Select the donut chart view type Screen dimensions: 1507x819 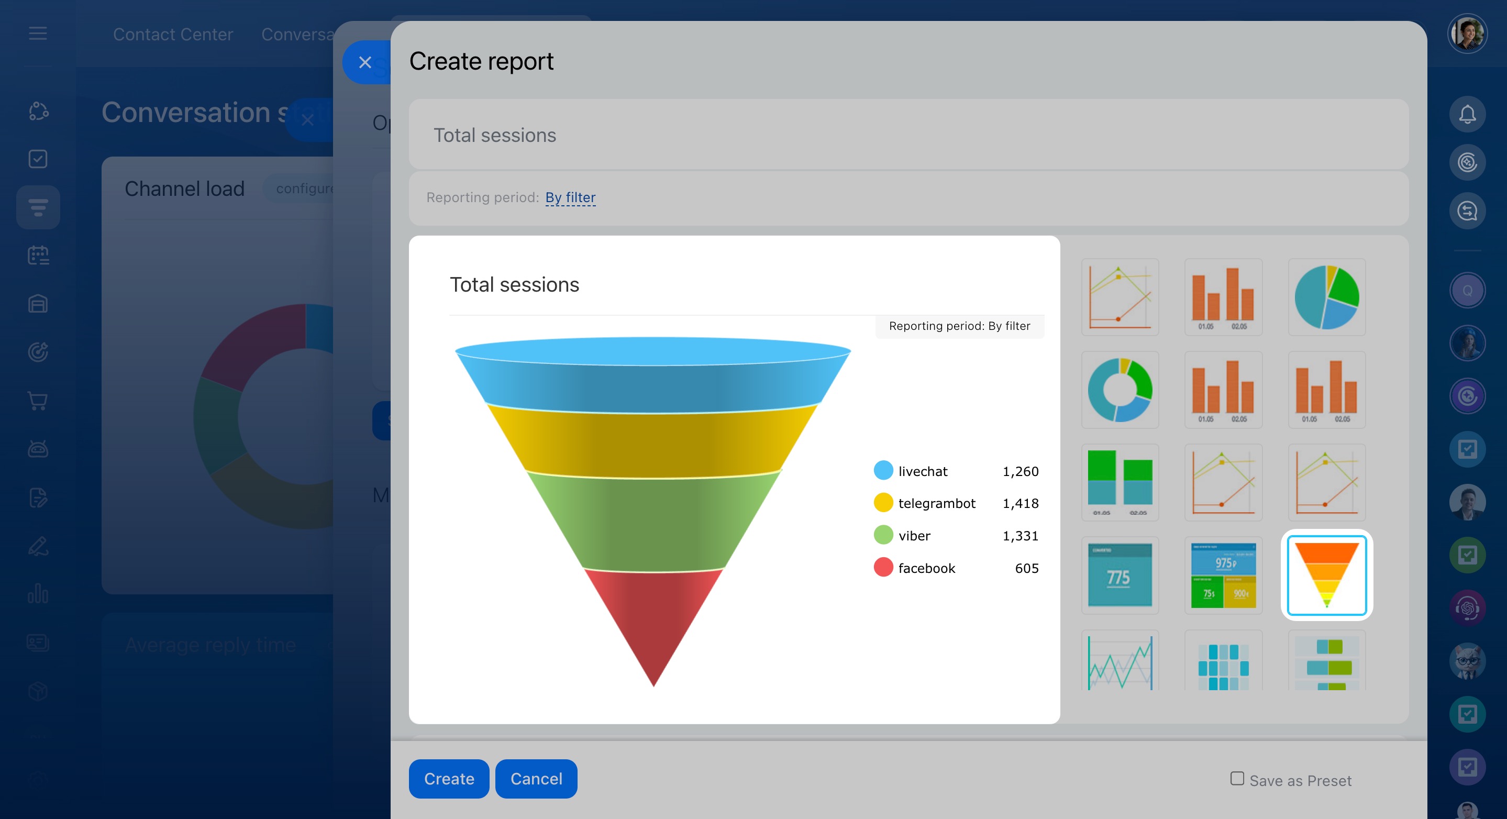pyautogui.click(x=1119, y=390)
